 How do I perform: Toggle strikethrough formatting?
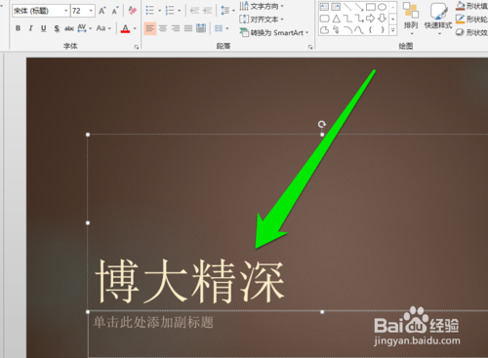click(68, 28)
